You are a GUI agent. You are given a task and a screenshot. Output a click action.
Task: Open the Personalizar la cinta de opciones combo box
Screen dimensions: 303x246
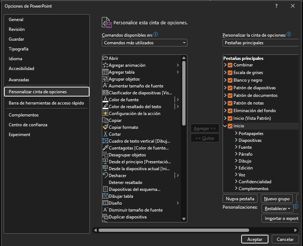(x=261, y=42)
